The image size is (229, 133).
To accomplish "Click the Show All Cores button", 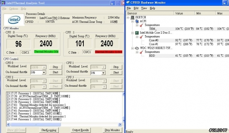I will [x=16, y=130].
